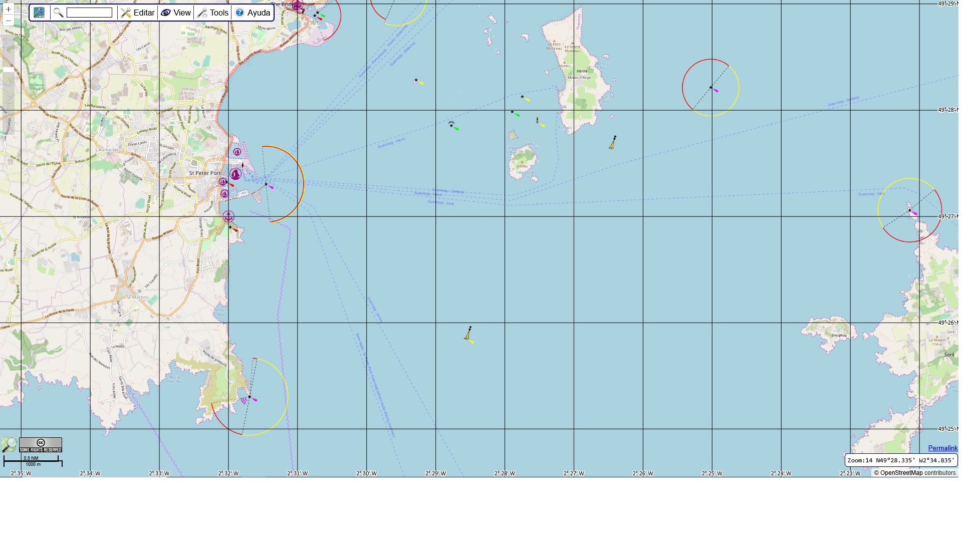Image resolution: width=970 pixels, height=547 pixels.
Task: Click the OpenSeaMap anchor logo icon
Action: click(x=39, y=13)
